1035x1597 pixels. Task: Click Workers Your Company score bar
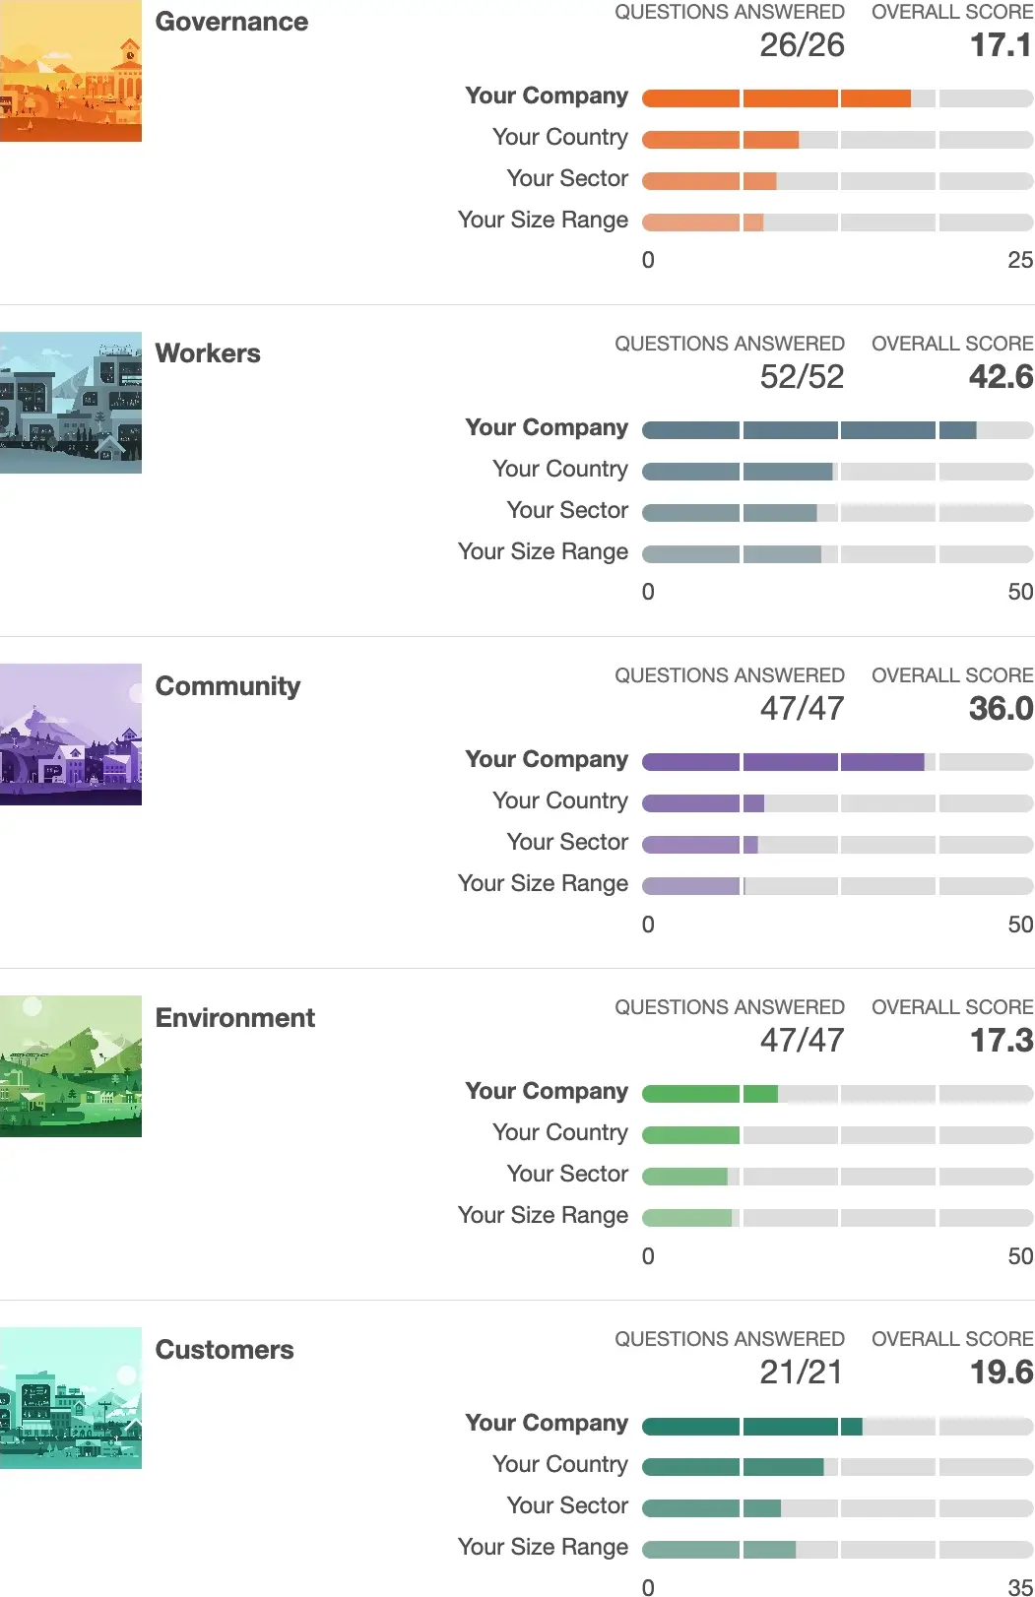(x=837, y=430)
